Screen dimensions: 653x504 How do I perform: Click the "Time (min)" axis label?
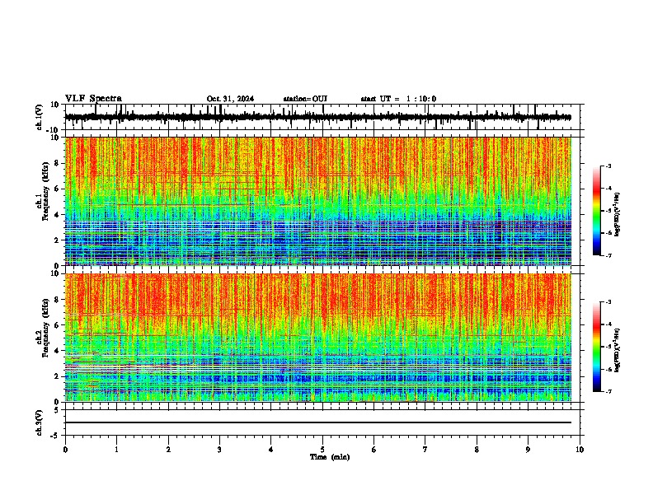point(330,457)
